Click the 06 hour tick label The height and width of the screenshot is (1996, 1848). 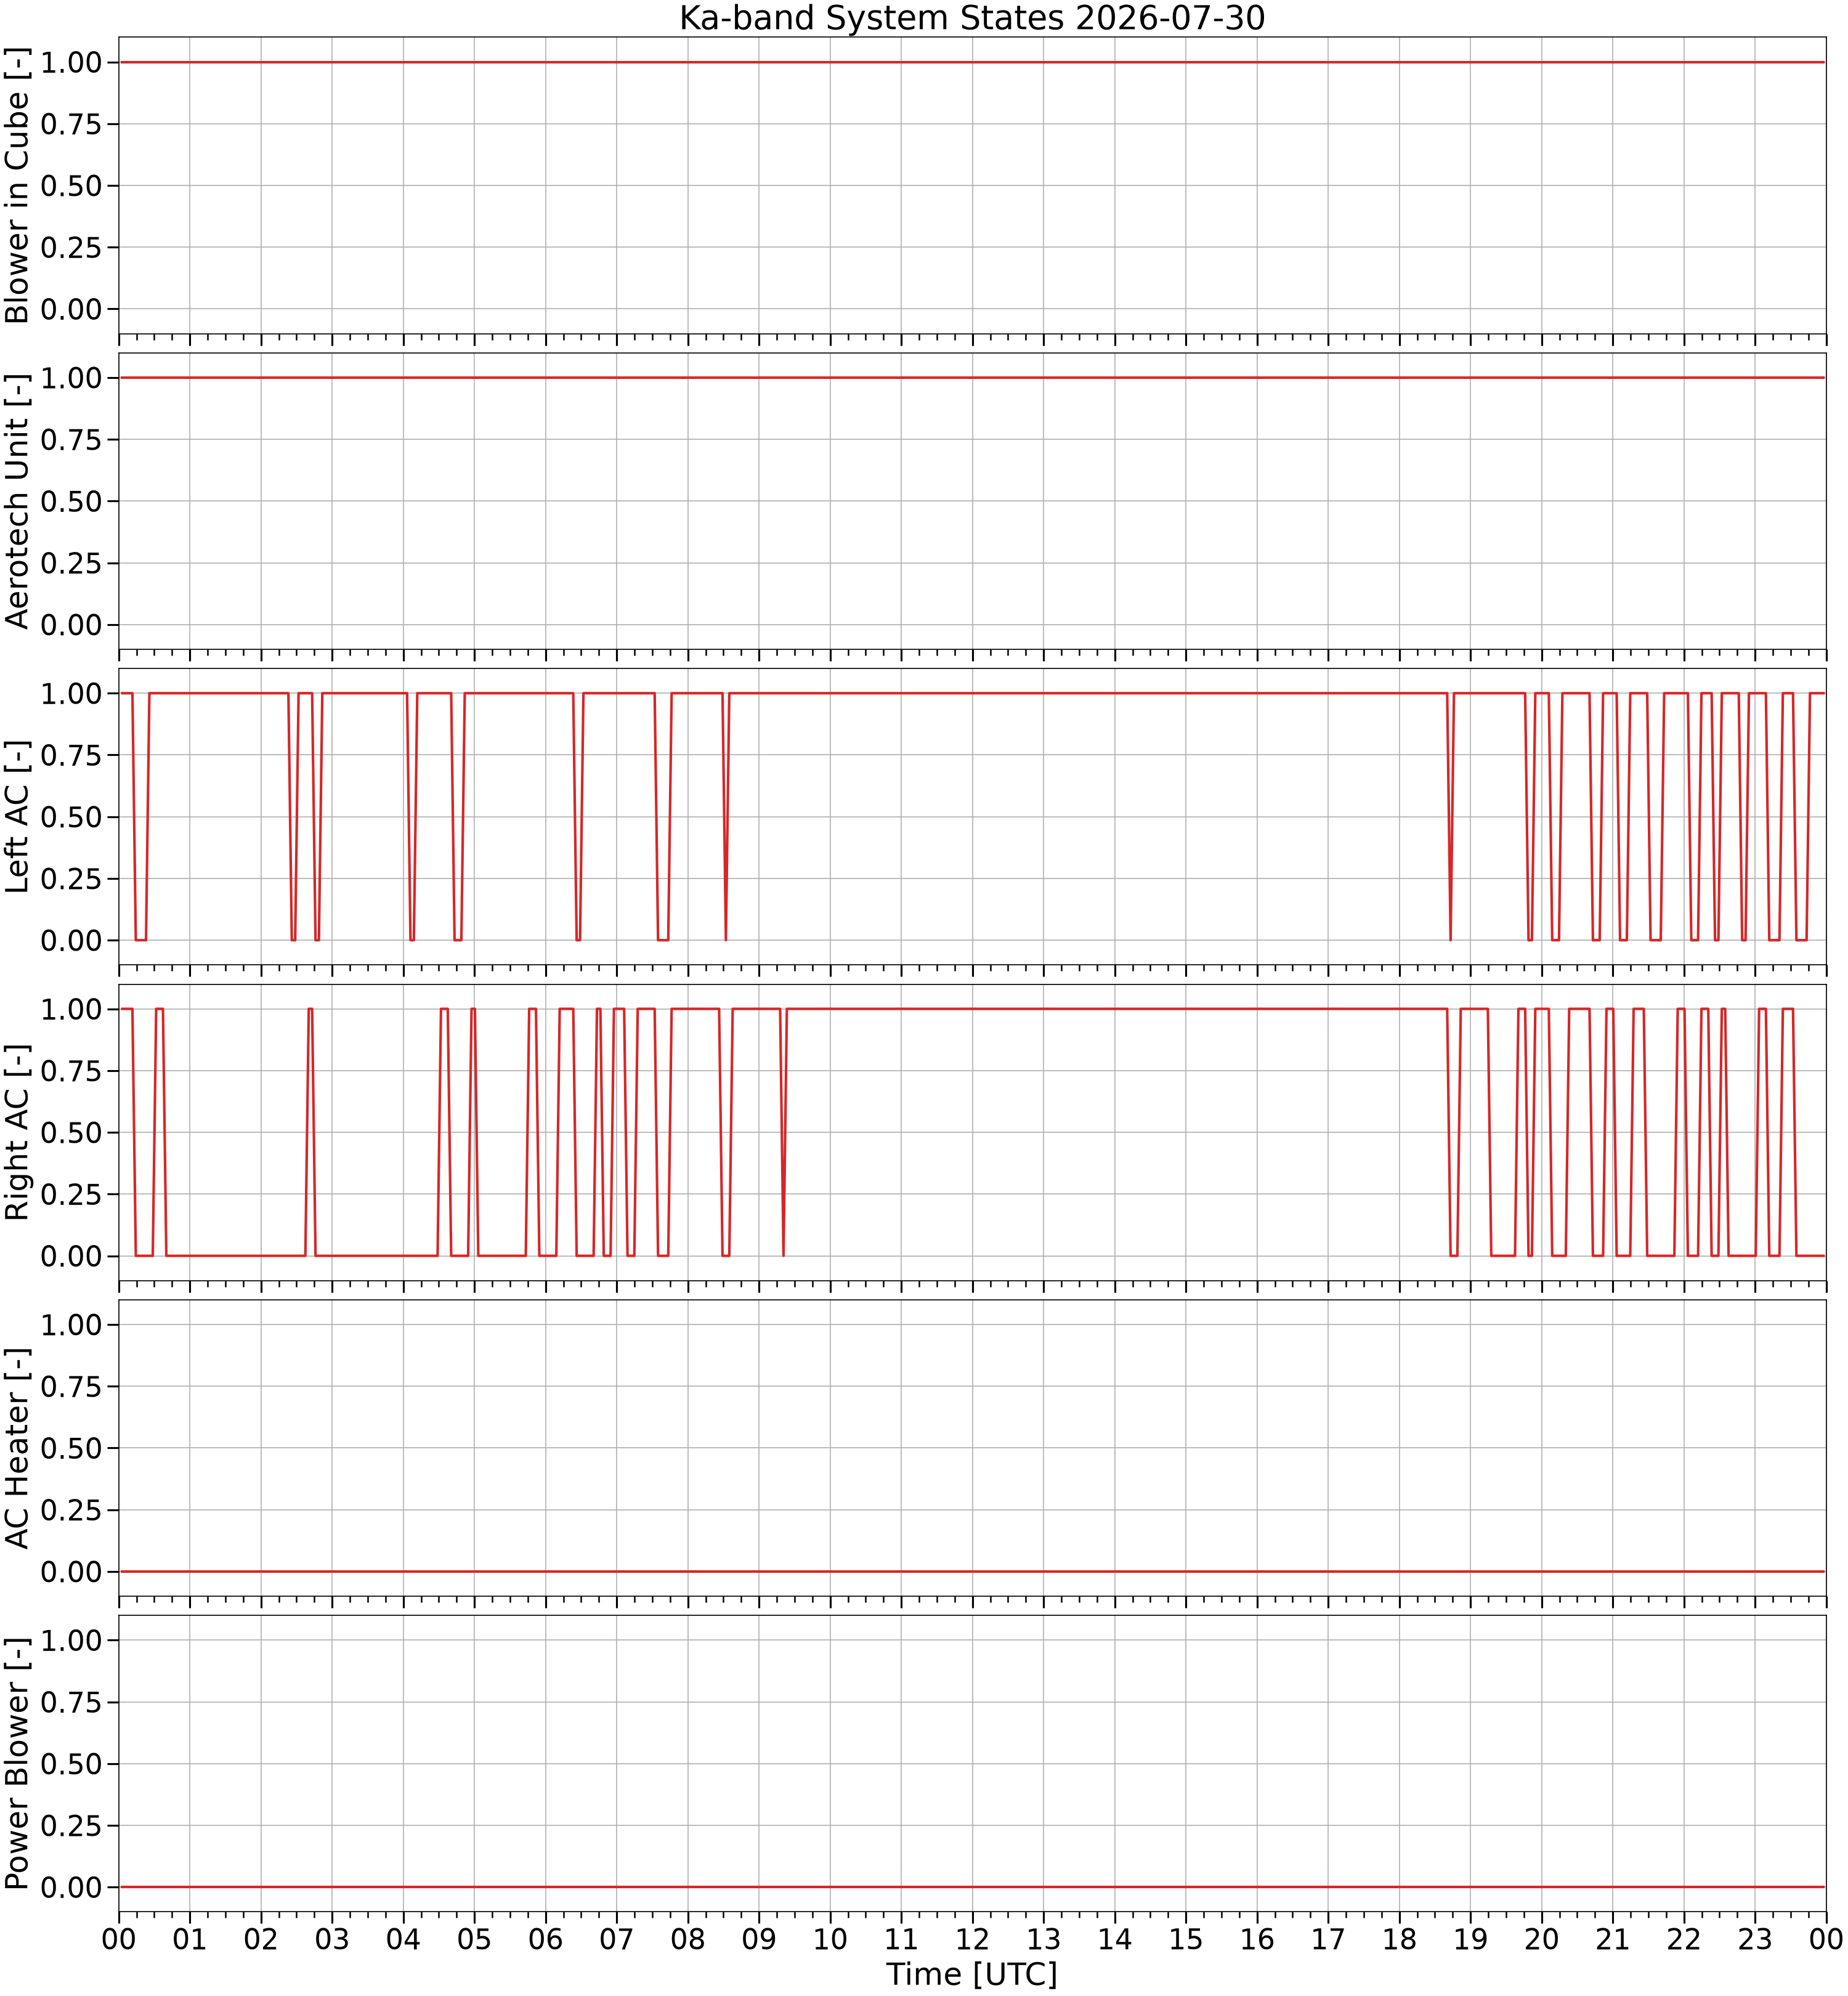point(545,1940)
